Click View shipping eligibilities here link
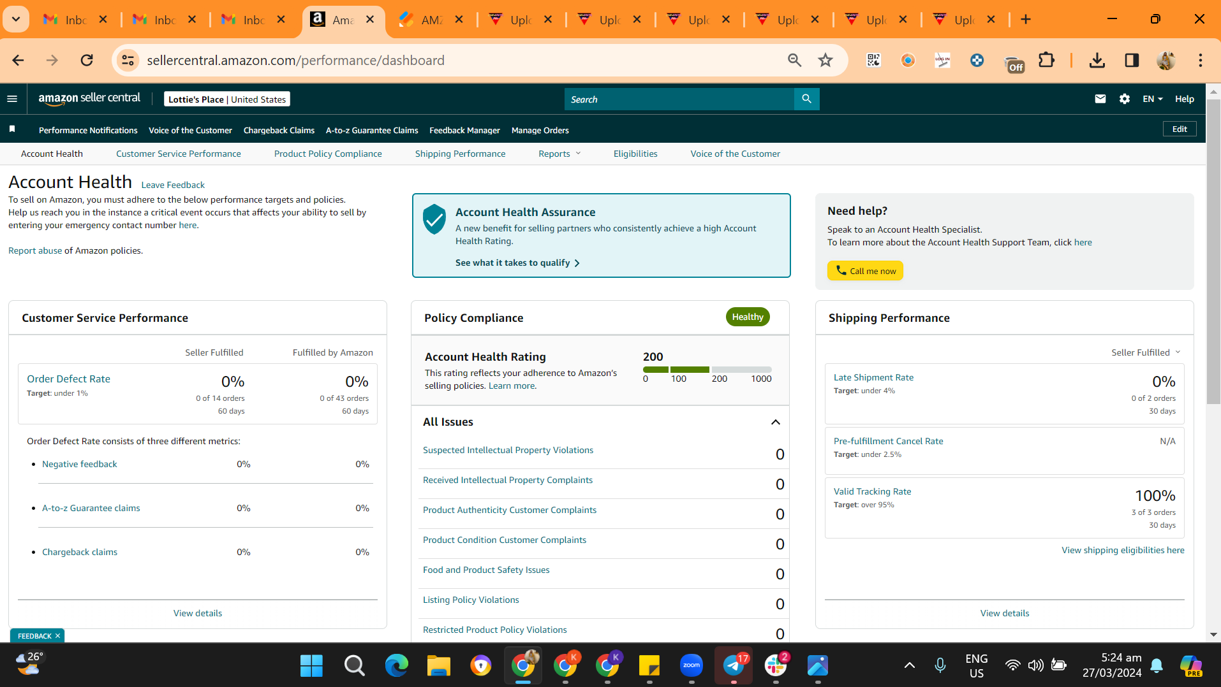This screenshot has height=687, width=1221. point(1123,550)
